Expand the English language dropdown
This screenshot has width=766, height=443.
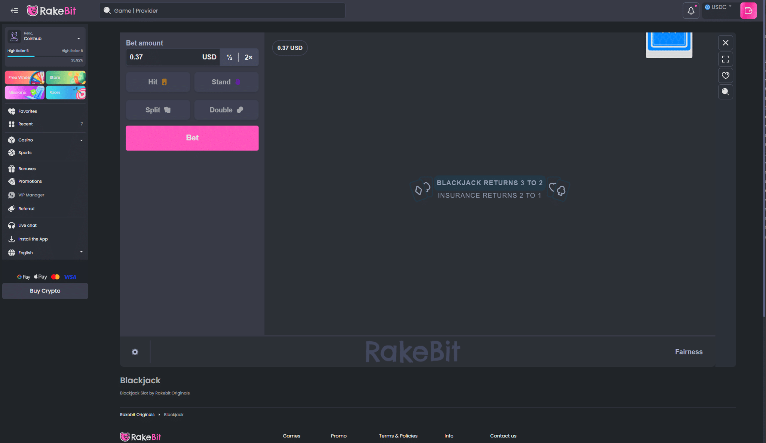pyautogui.click(x=45, y=253)
